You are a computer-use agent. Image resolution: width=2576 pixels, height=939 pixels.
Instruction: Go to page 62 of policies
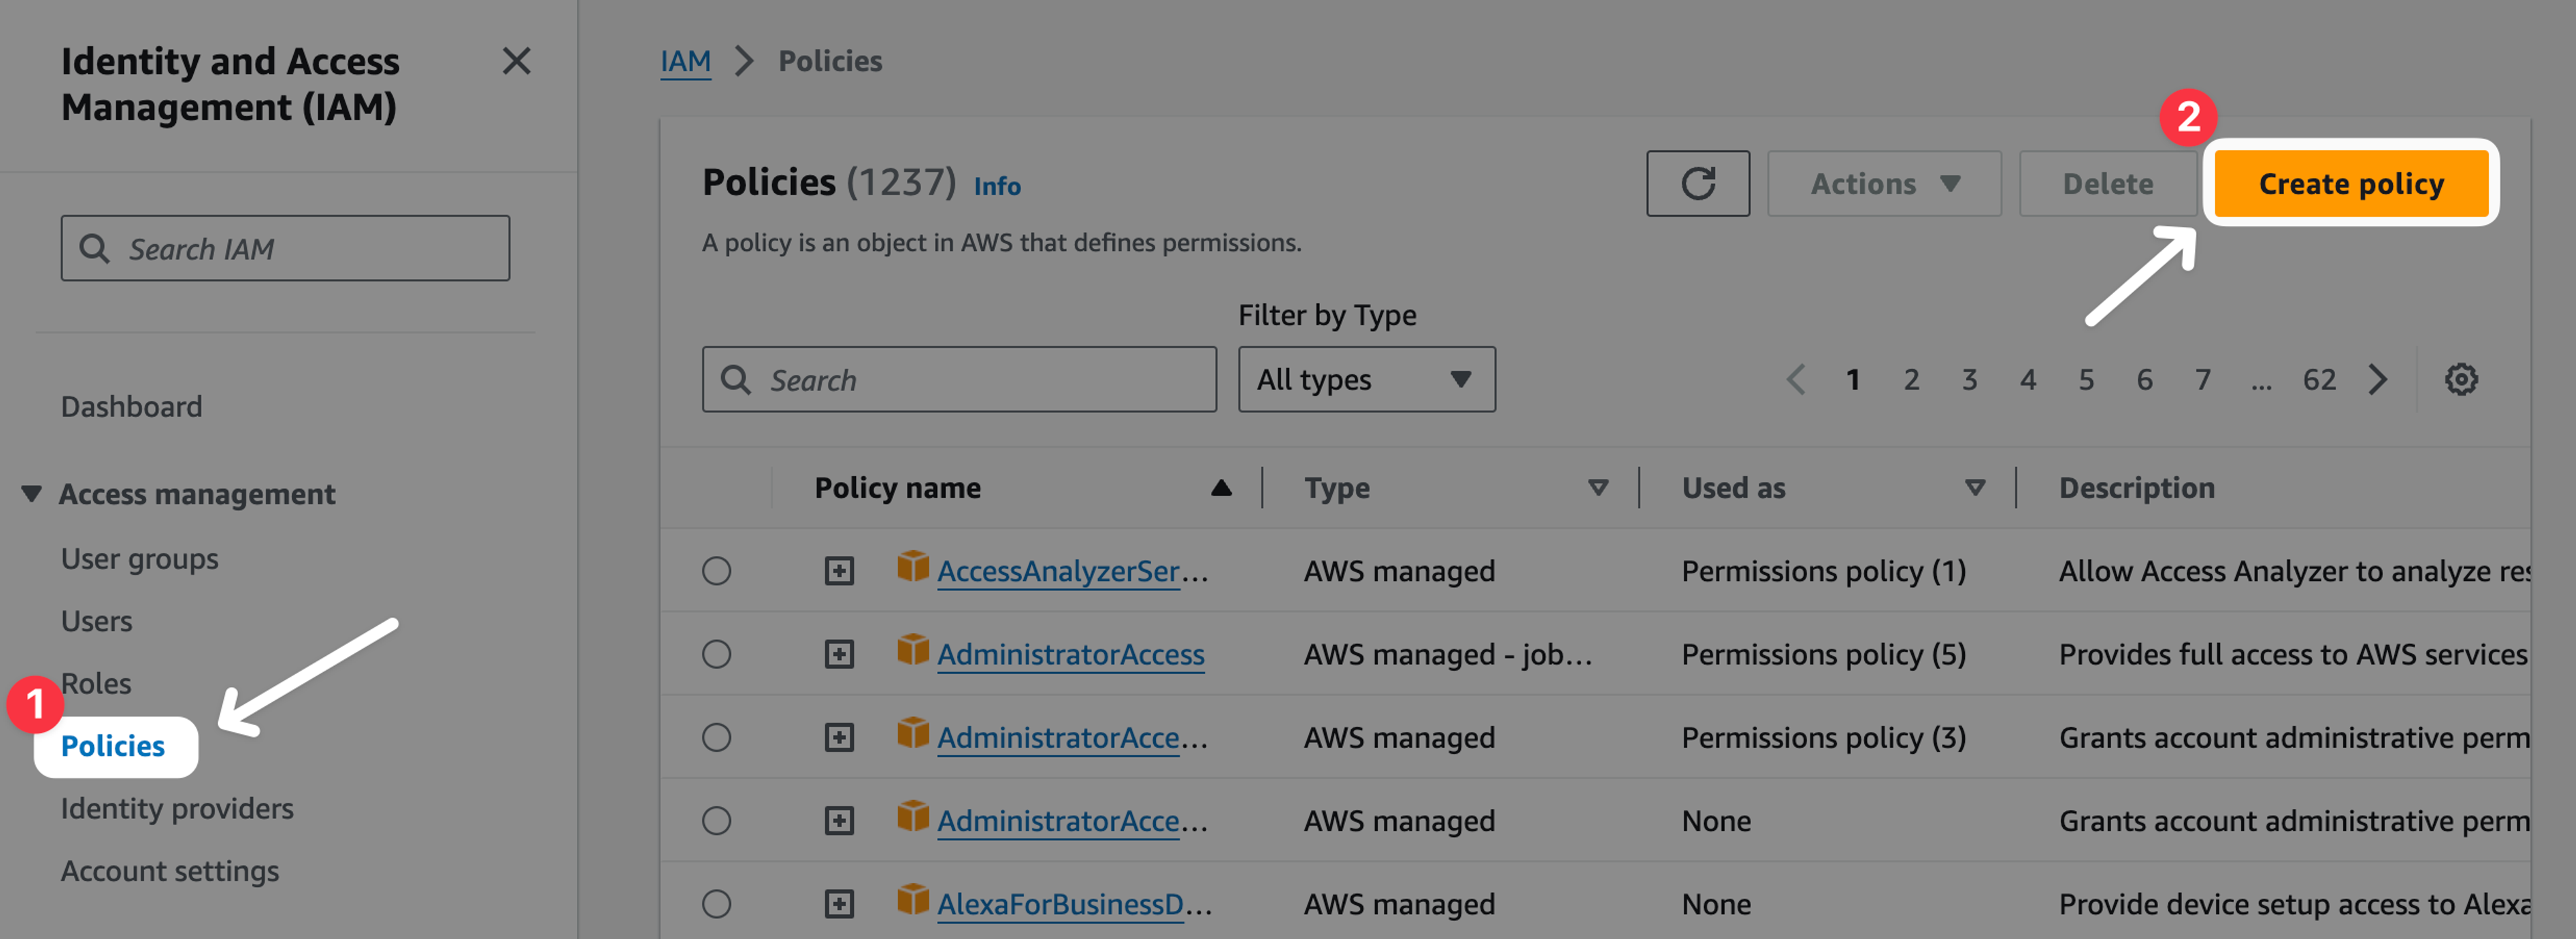pyautogui.click(x=2319, y=379)
